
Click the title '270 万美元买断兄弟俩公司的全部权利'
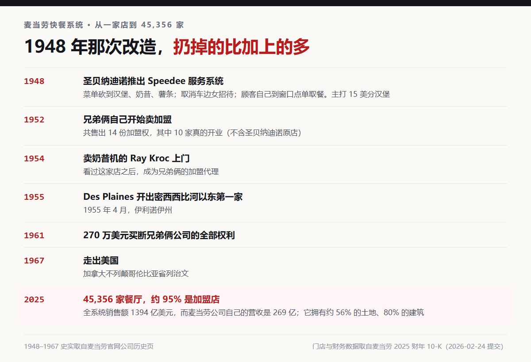pos(159,235)
